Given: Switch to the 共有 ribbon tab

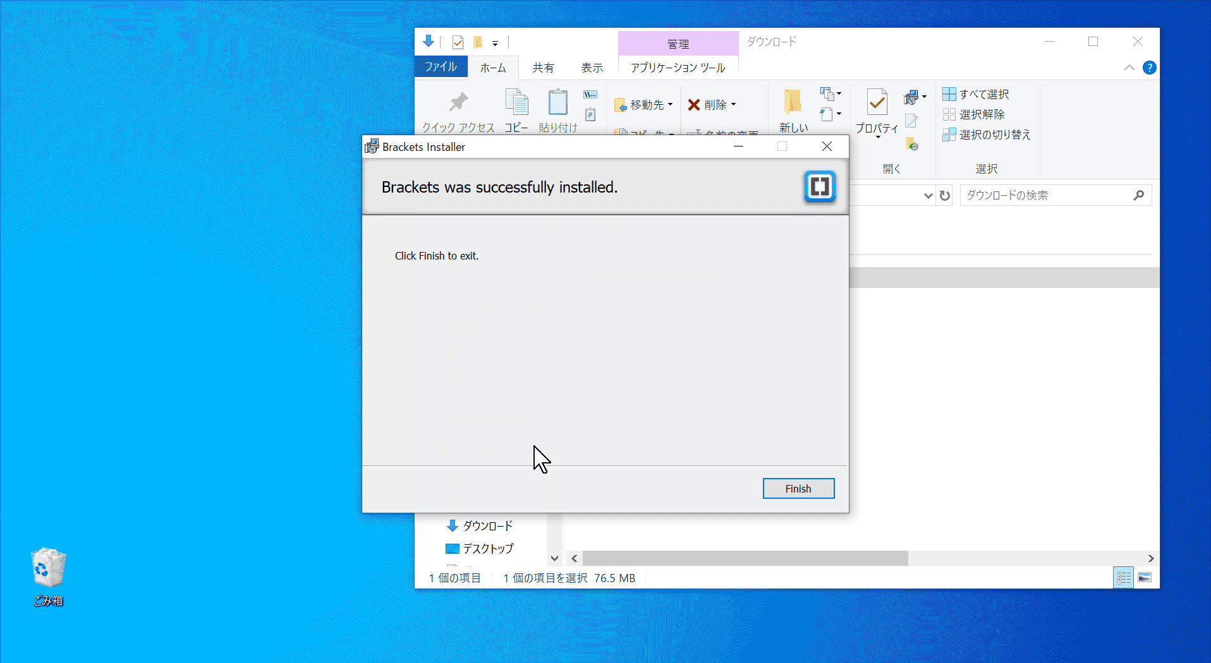Looking at the screenshot, I should click(543, 68).
